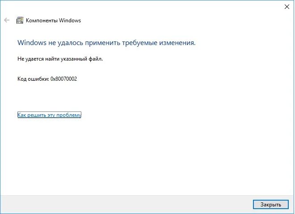Click the back arrow icon
The height and width of the screenshot is (214, 295).
[7, 20]
